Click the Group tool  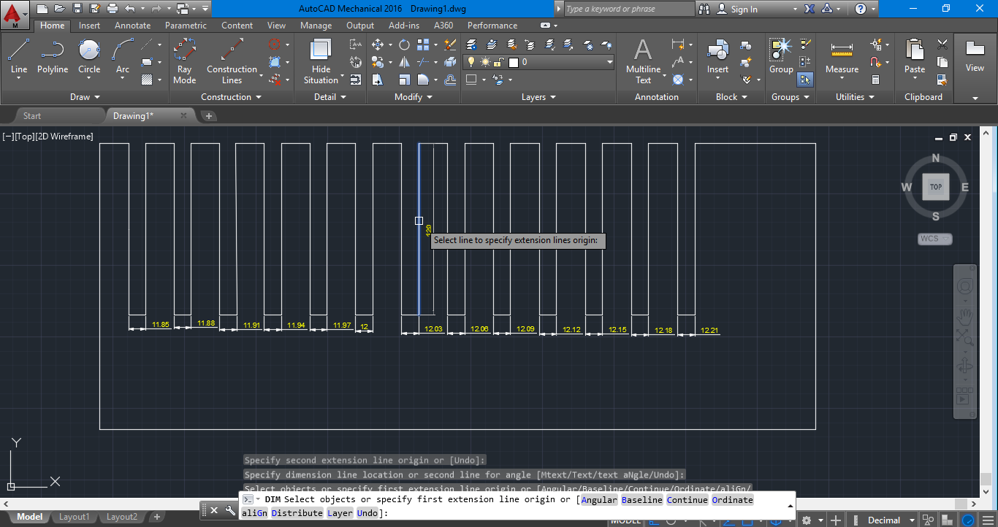[781, 57]
